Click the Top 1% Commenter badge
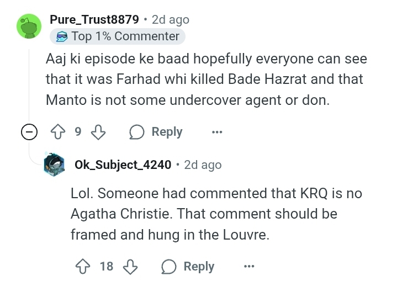397x281 pixels. point(118,36)
